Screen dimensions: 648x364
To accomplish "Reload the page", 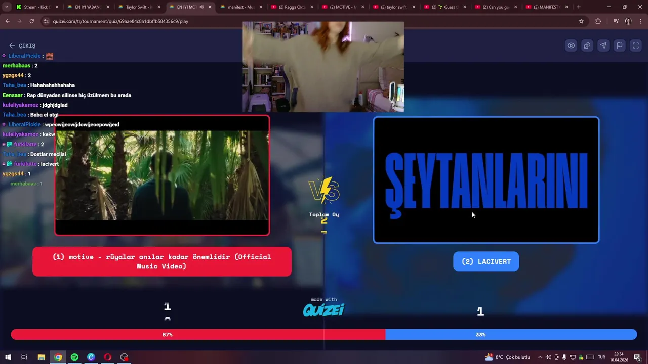I will tap(31, 21).
